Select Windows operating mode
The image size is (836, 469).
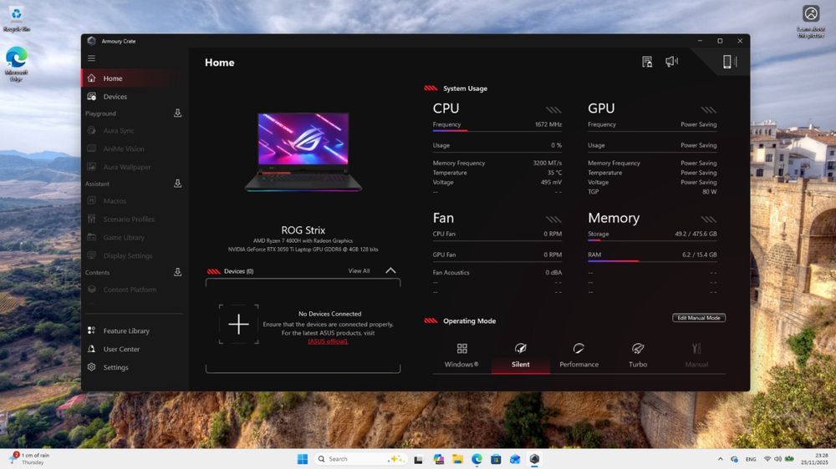[461, 356]
